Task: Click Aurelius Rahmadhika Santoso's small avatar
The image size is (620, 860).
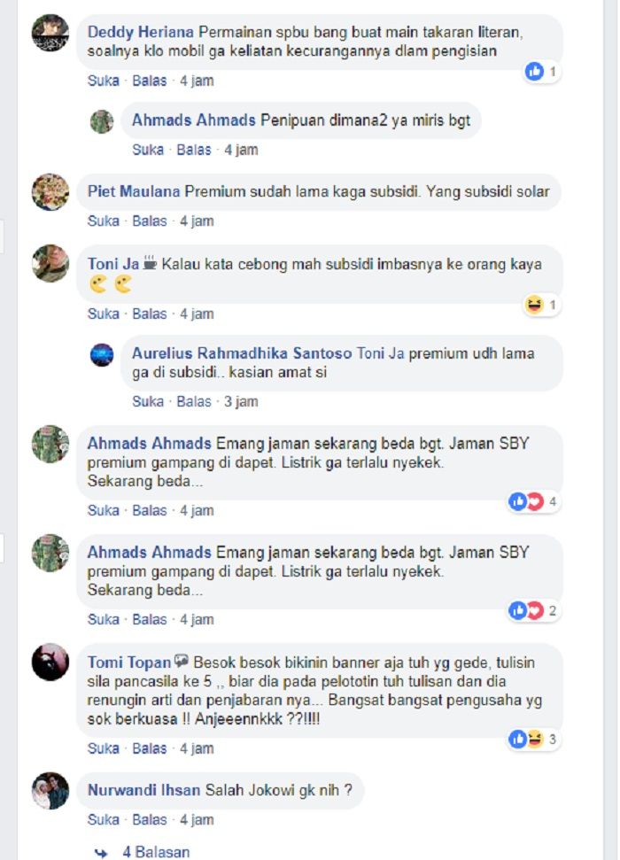Action: (102, 355)
